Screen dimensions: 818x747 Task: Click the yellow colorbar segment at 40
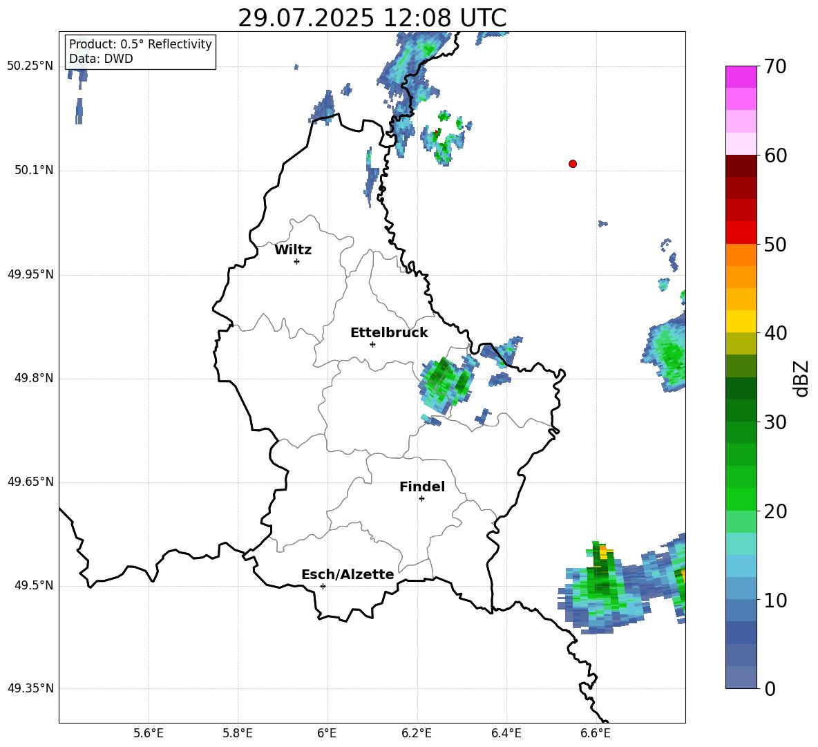point(741,321)
